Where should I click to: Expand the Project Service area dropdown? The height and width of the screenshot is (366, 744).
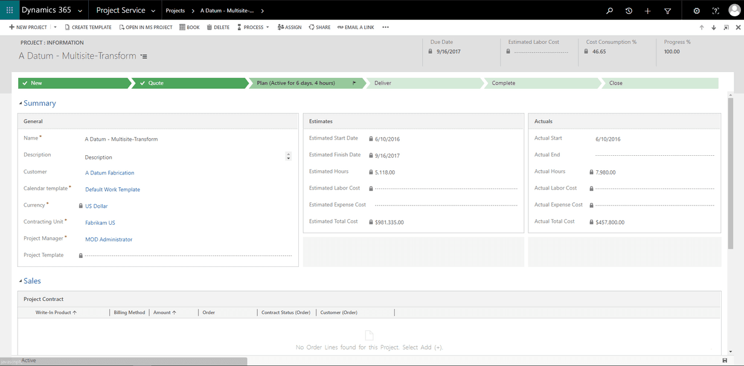pos(153,11)
